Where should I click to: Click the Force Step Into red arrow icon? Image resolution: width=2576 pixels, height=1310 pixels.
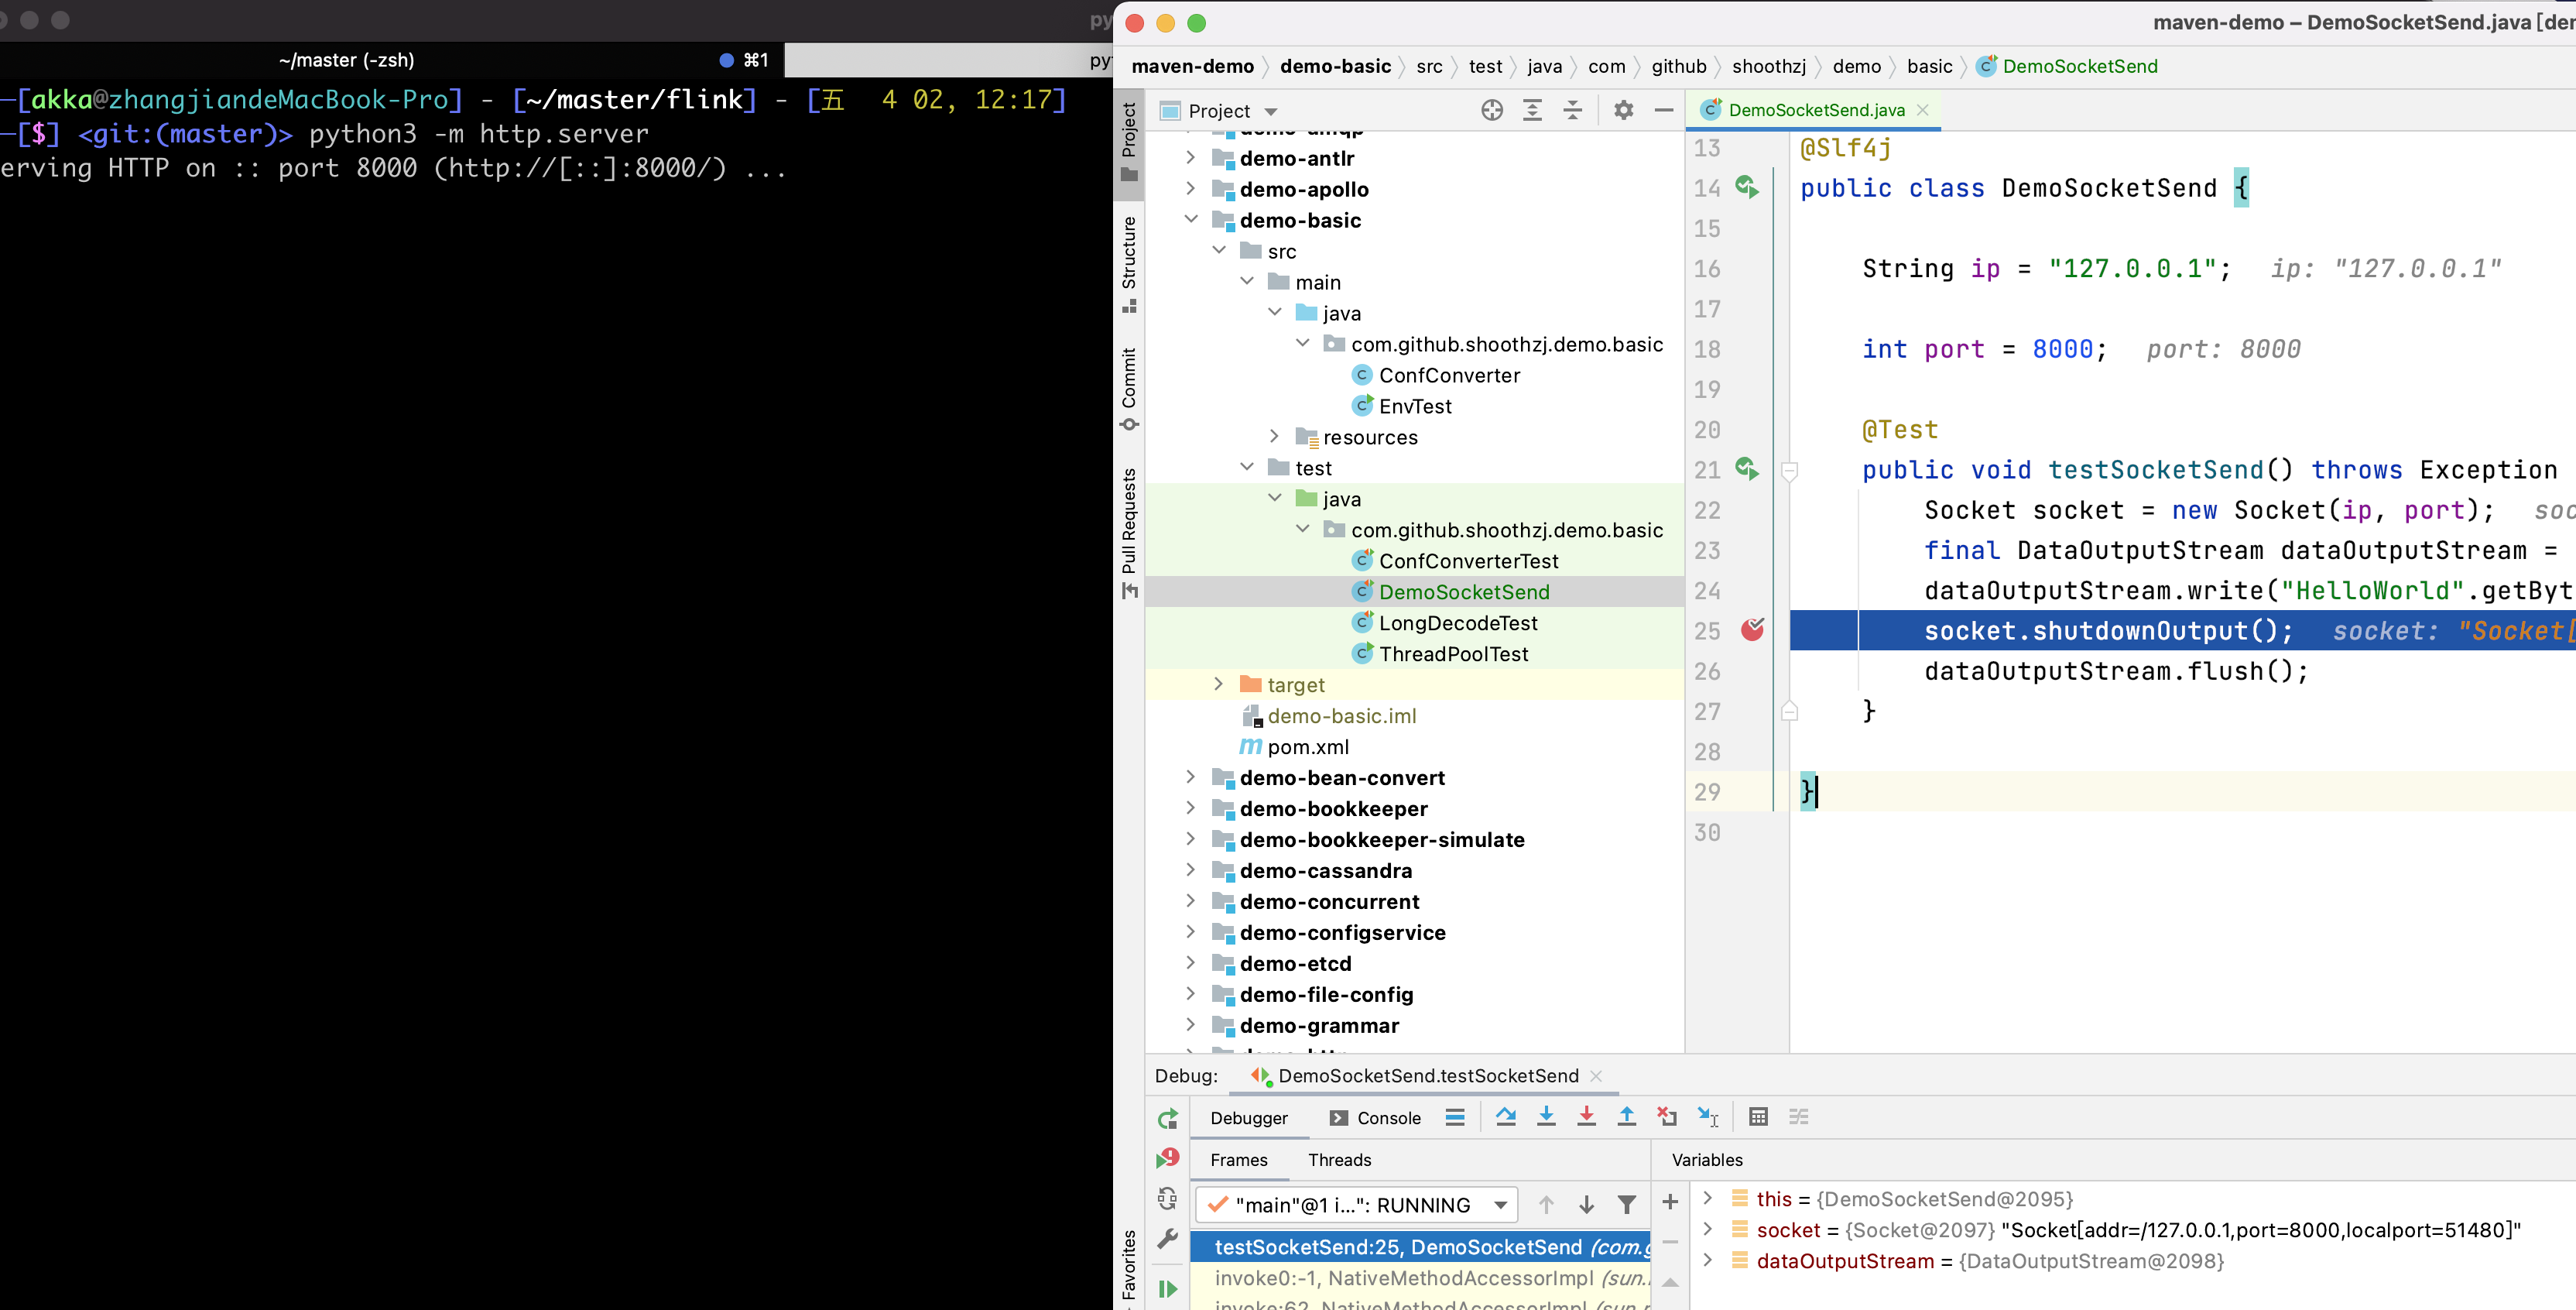click(1586, 1117)
